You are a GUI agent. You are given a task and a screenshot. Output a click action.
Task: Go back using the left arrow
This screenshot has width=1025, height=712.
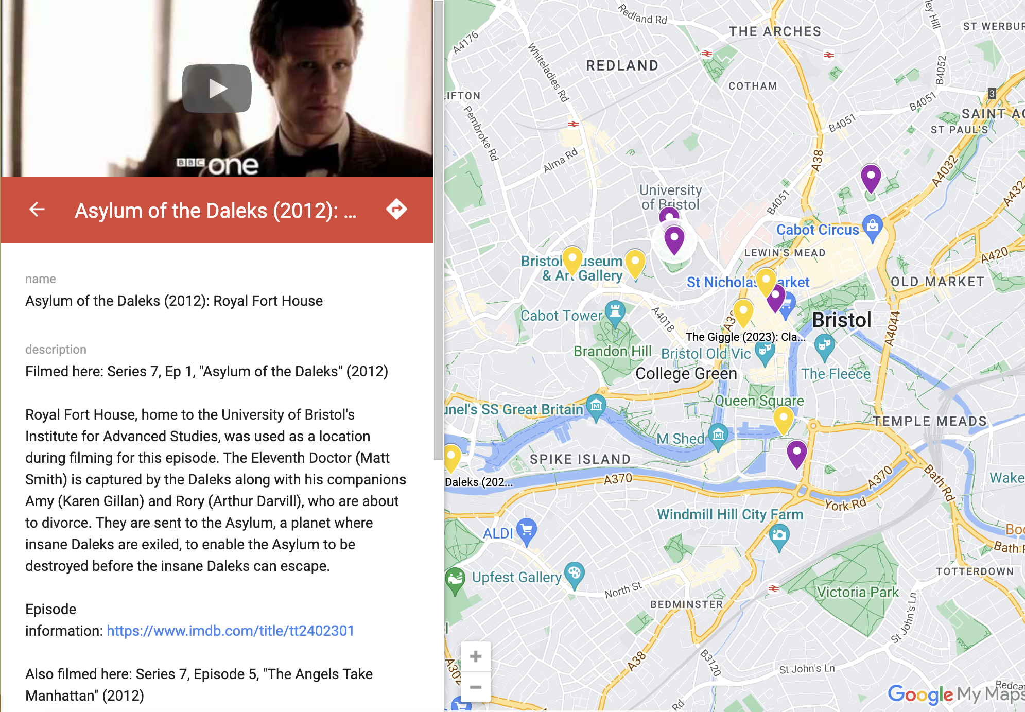[x=37, y=210]
